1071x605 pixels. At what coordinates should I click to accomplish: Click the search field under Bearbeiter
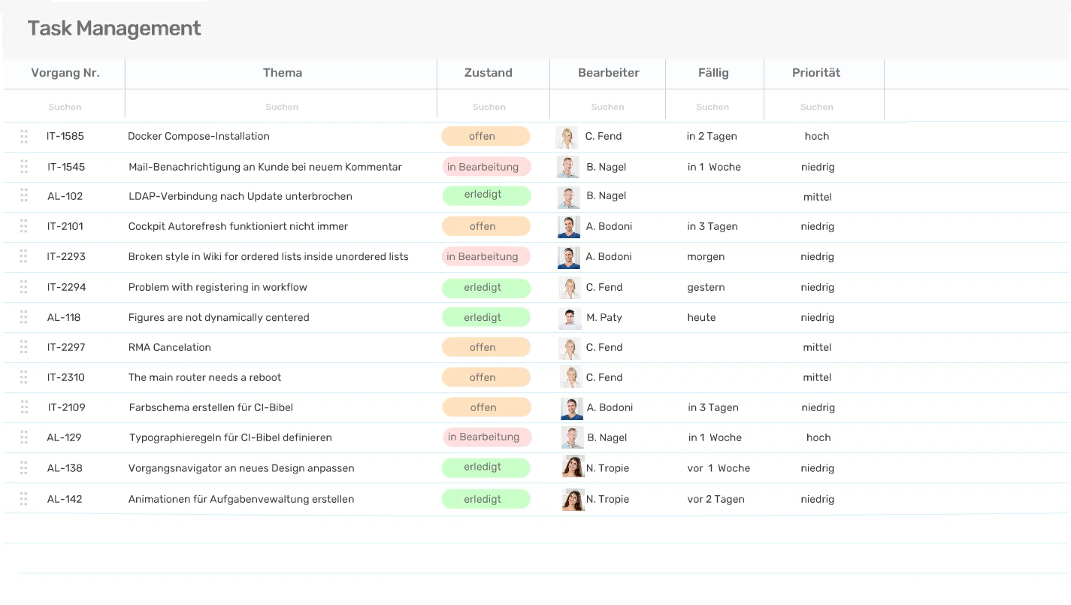click(x=607, y=107)
